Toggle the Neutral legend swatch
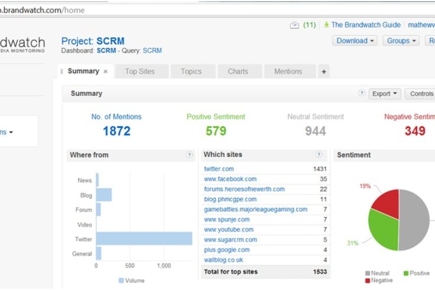Screen dimensions: 435x290 (x=368, y=273)
